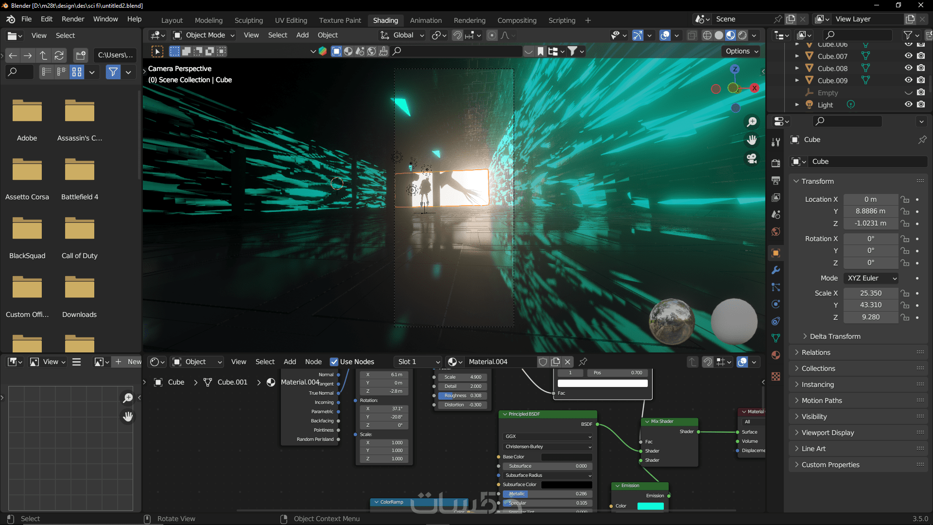Open the Material properties tab icon

[x=776, y=355]
